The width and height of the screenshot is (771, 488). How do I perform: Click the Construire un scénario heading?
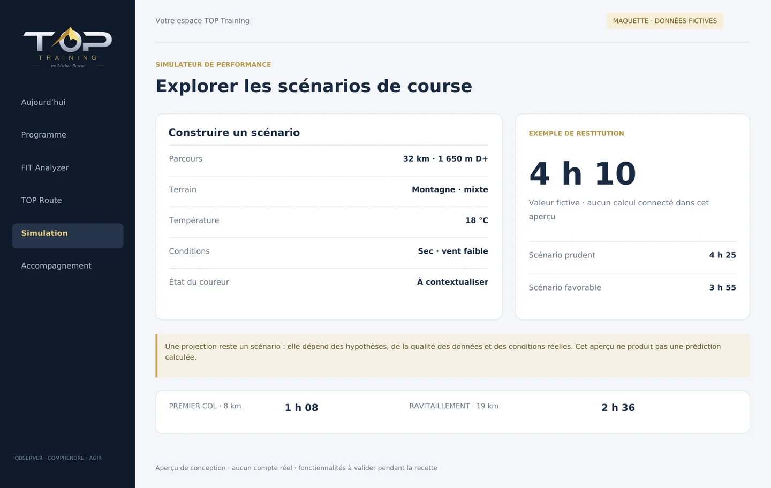(234, 133)
